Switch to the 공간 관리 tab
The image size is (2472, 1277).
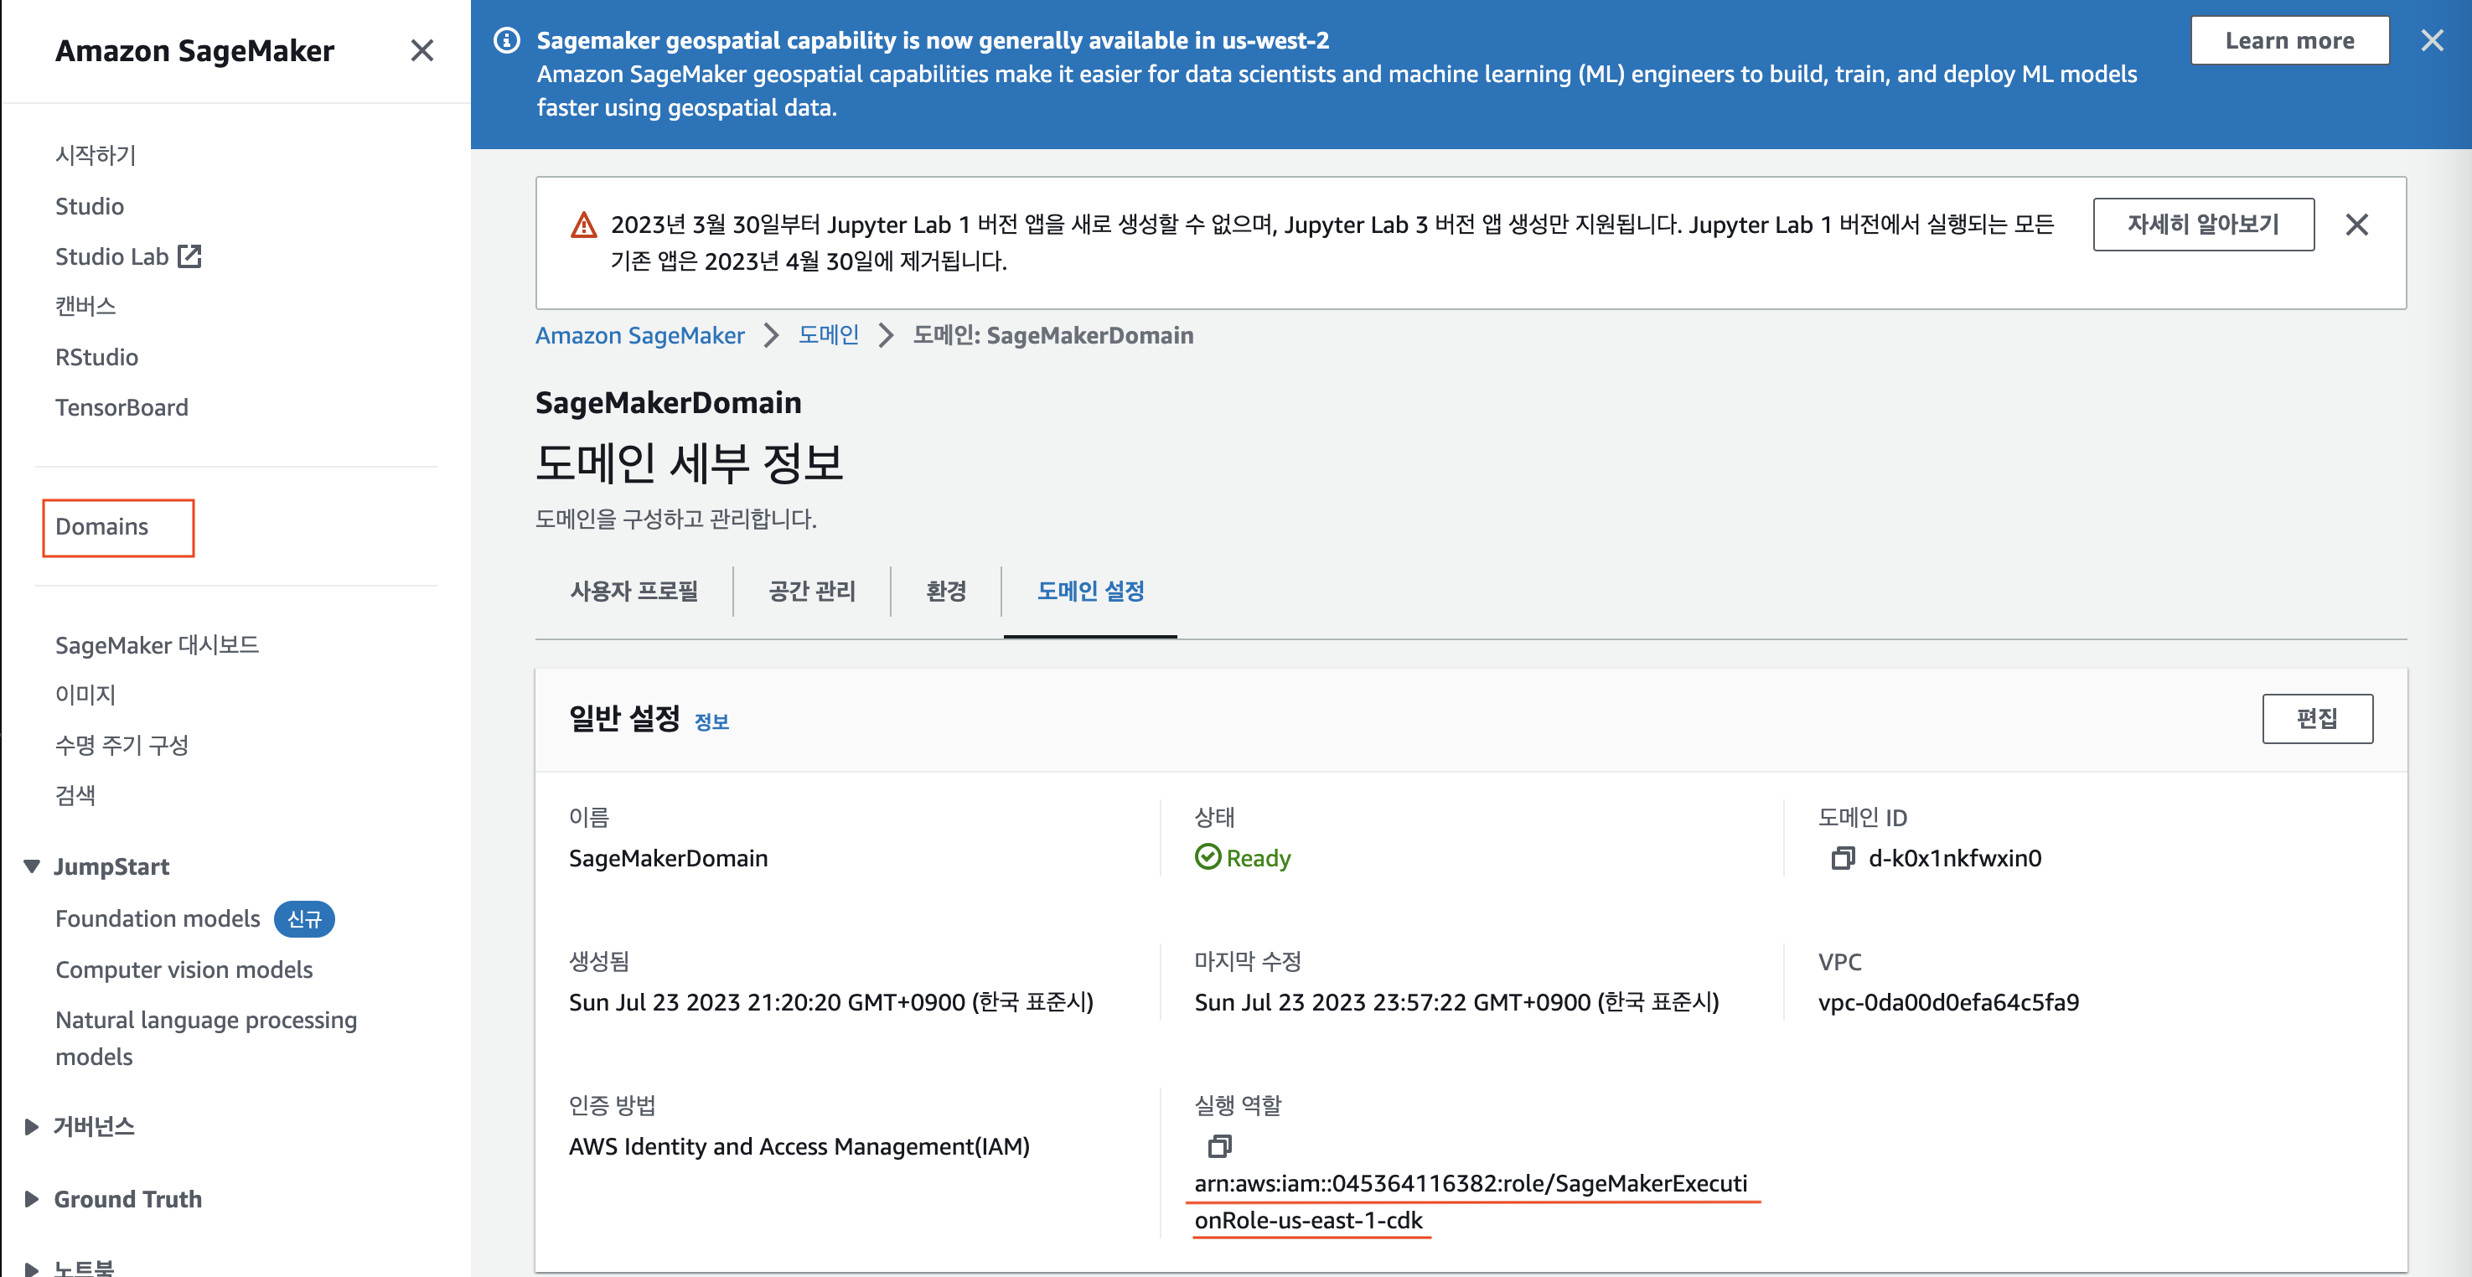pos(812,591)
